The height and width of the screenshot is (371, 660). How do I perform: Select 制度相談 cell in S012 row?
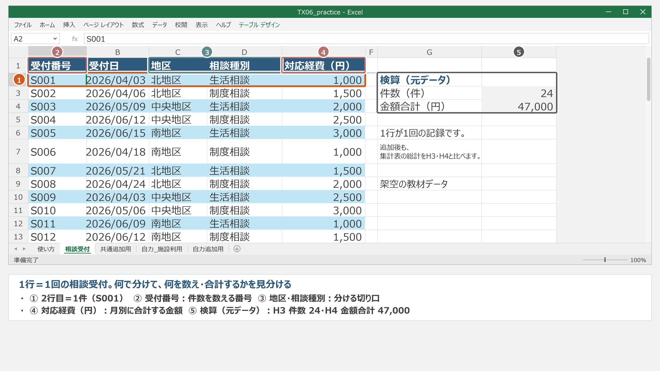[x=244, y=237]
